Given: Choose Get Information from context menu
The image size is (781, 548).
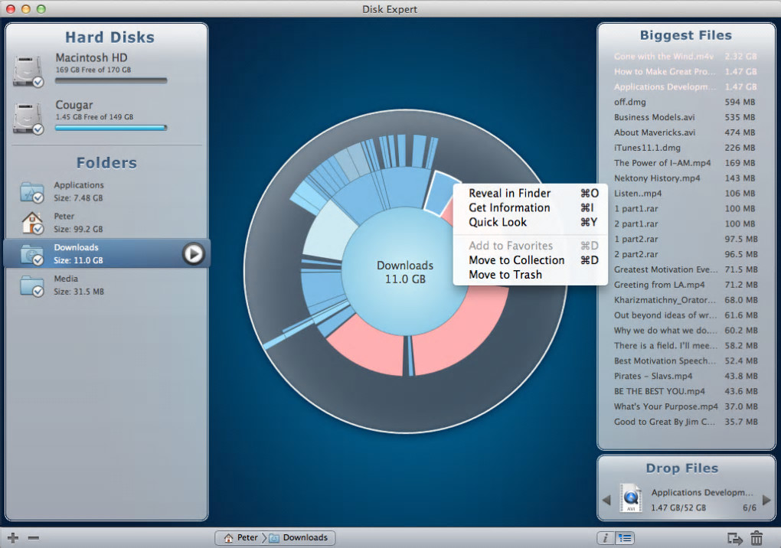Looking at the screenshot, I should click(530, 207).
